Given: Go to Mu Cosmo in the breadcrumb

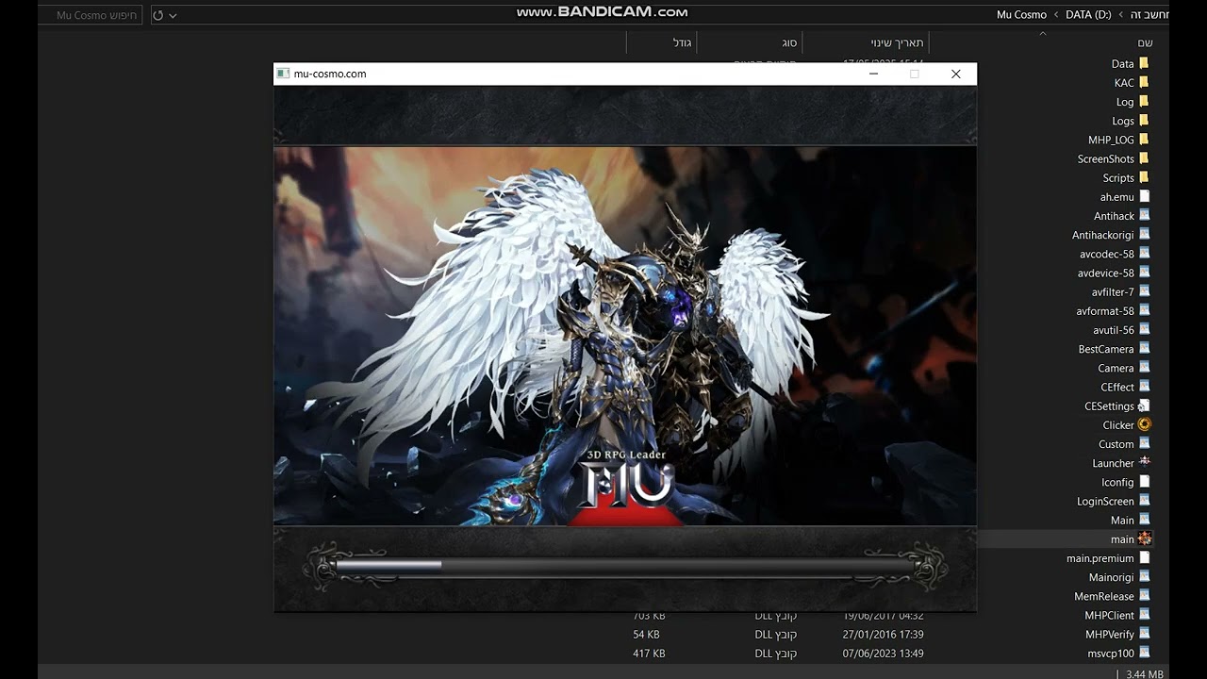Looking at the screenshot, I should (1021, 15).
